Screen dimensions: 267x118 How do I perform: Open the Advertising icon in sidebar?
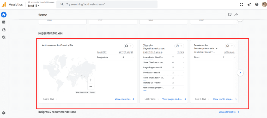(x=4, y=37)
